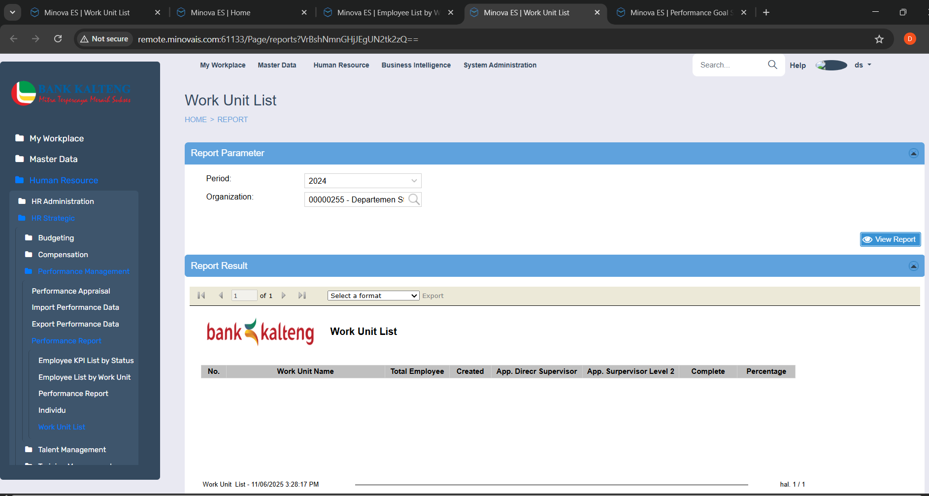Image resolution: width=929 pixels, height=496 pixels.
Task: Click the Complete column header
Action: point(708,371)
